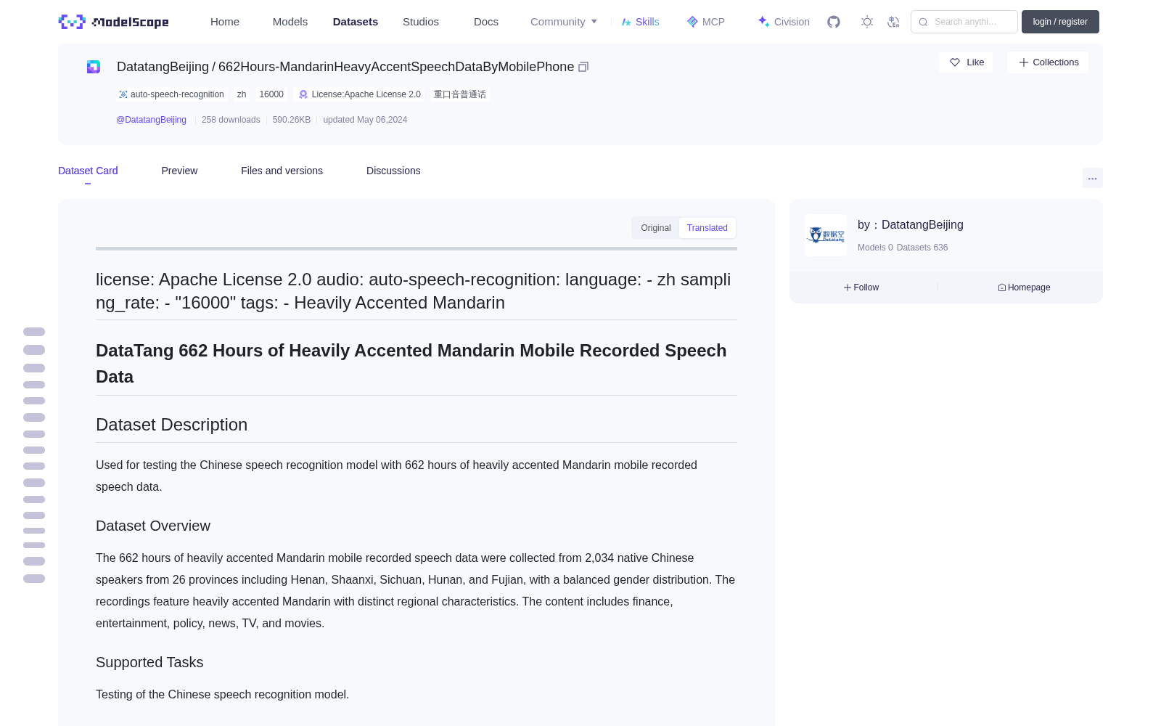Open the Civision sparkle link

784,22
